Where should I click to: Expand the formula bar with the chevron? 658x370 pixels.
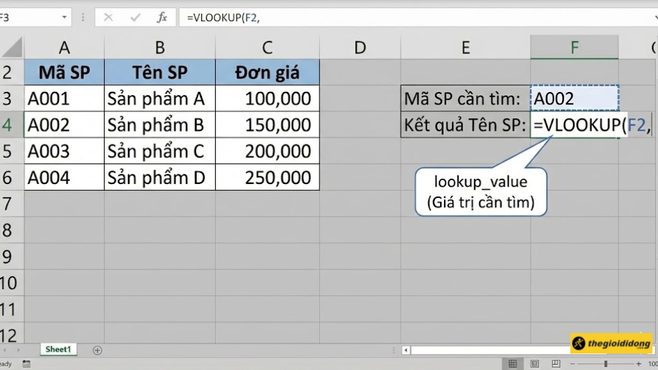pyautogui.click(x=655, y=18)
